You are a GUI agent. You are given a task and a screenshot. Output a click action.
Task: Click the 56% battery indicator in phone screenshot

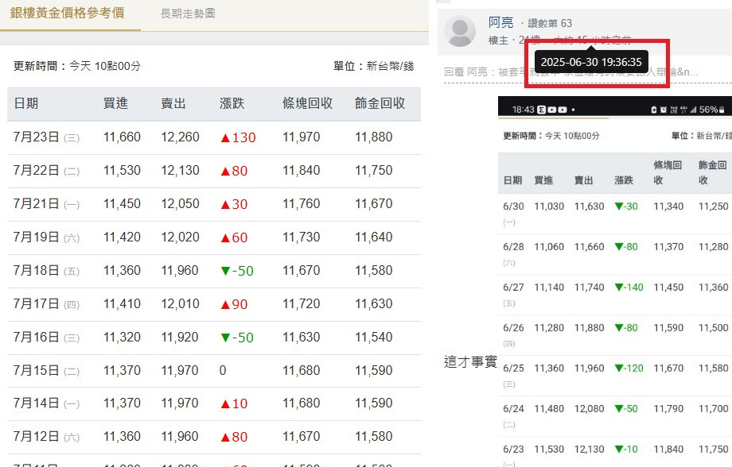(x=711, y=110)
